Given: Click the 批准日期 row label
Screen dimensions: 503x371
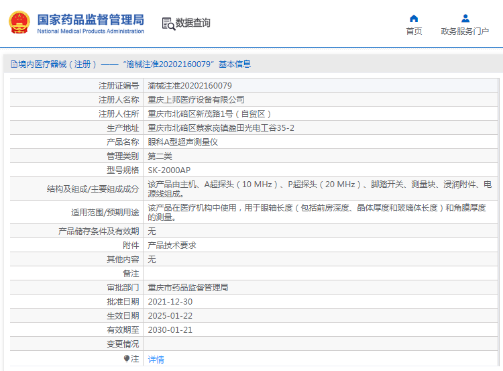Looking at the screenshot, I should pos(123,302).
